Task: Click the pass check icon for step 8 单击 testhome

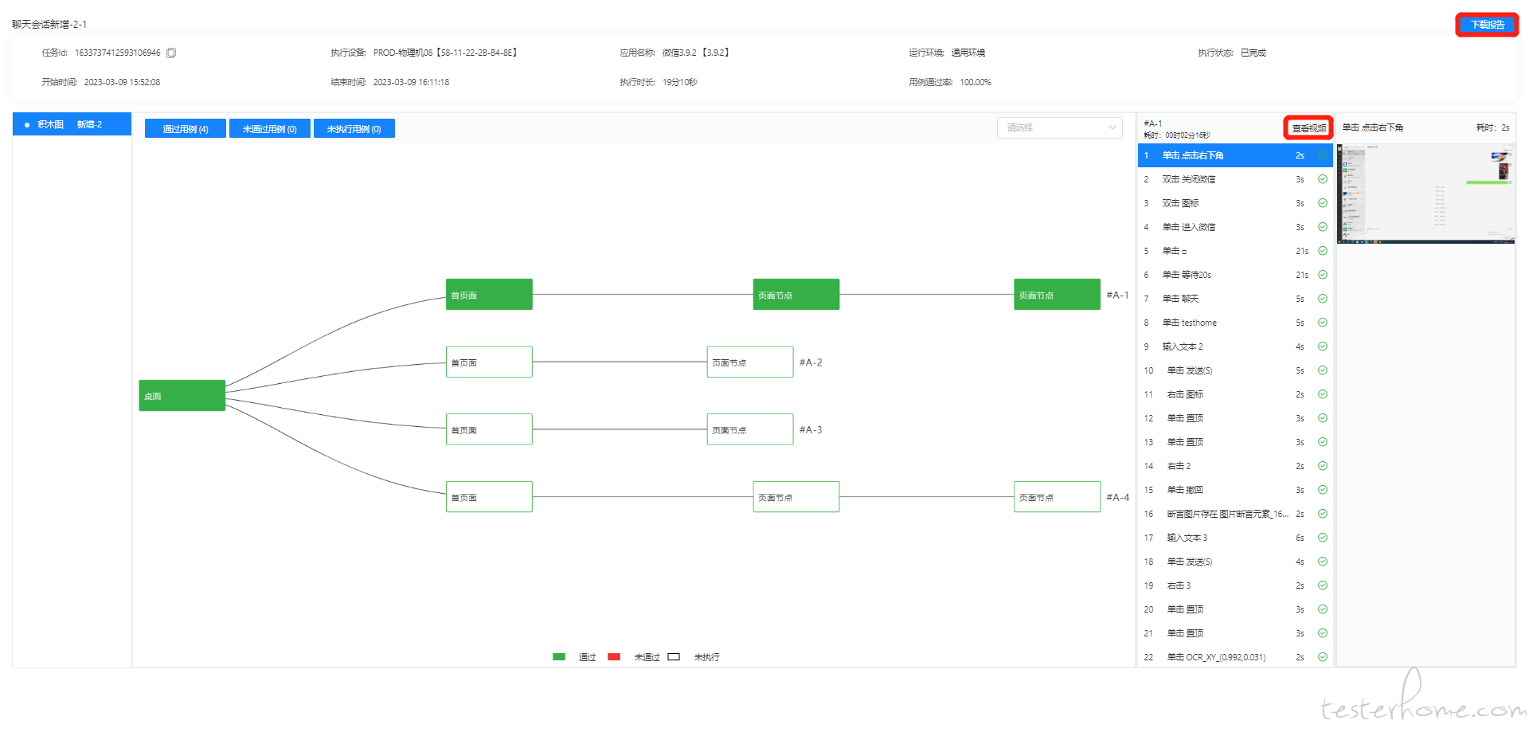Action: tap(1322, 323)
